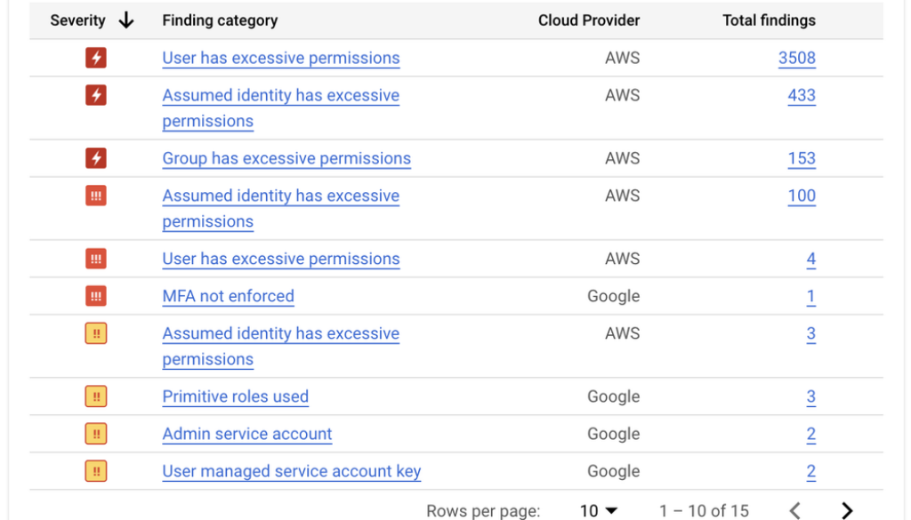
Task: Click critical severity icon beside Group has excessive permissions
Action: [x=96, y=159]
